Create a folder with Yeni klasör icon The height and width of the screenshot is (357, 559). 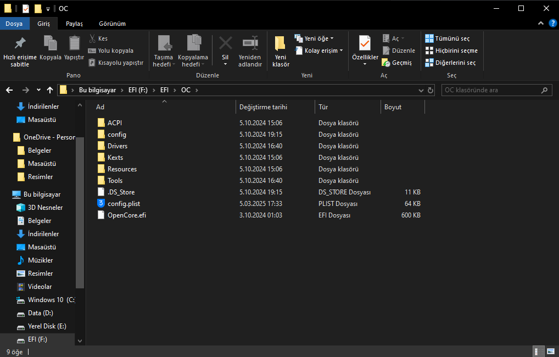[280, 43]
